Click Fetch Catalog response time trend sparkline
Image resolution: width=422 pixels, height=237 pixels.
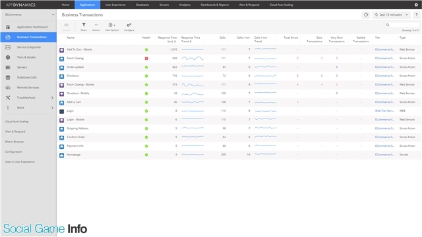point(193,59)
